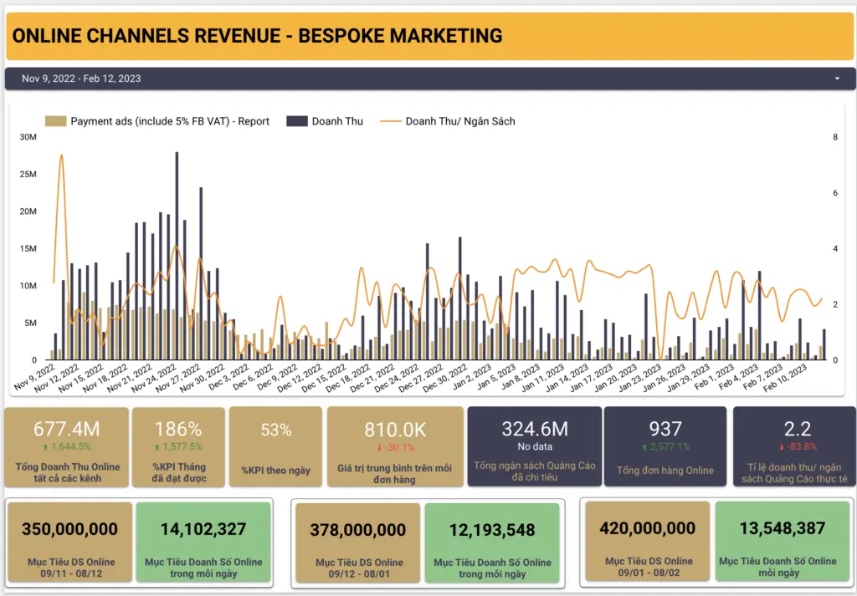Click the Mục Tiêu DS Online 09/11 - 08/12 label

(x=70, y=568)
